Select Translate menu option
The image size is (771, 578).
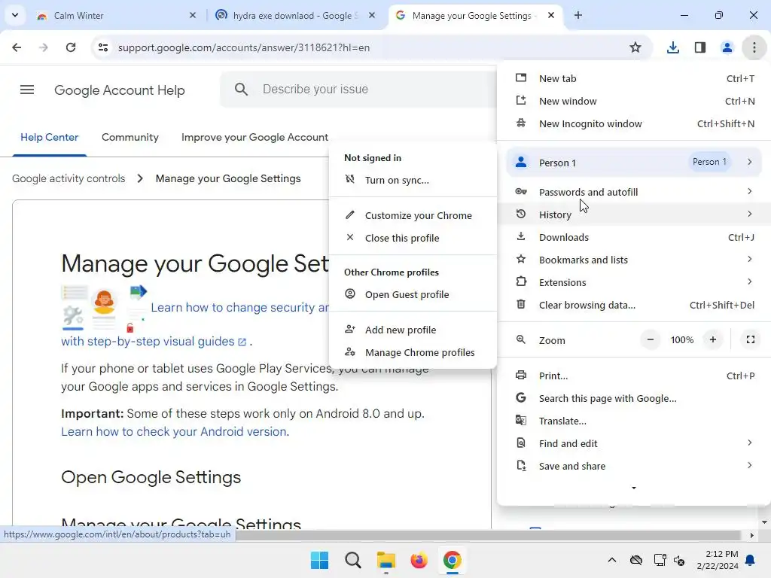[634, 421]
